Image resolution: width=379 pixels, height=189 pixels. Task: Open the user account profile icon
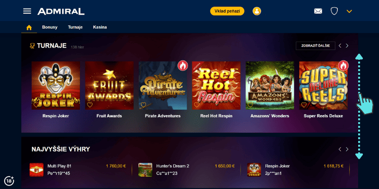[257, 11]
